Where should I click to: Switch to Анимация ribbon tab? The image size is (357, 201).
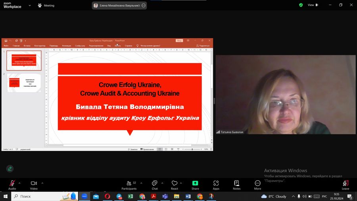[x=67, y=46]
